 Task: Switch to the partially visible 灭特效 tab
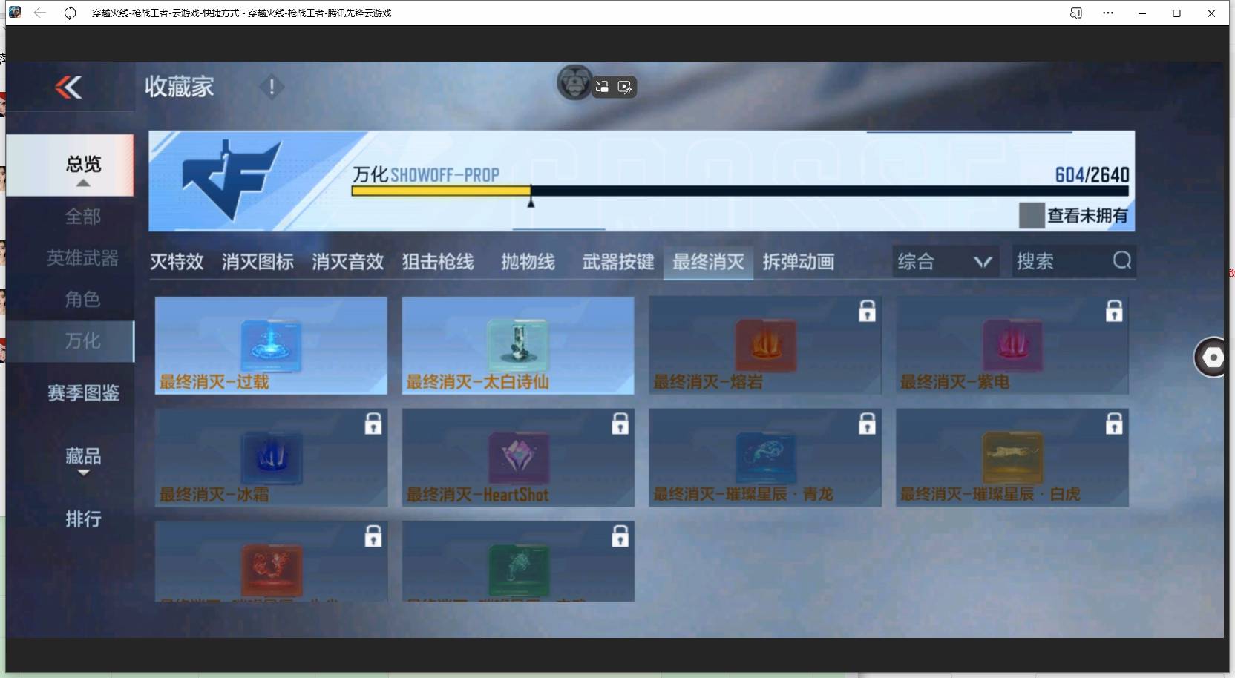click(177, 262)
